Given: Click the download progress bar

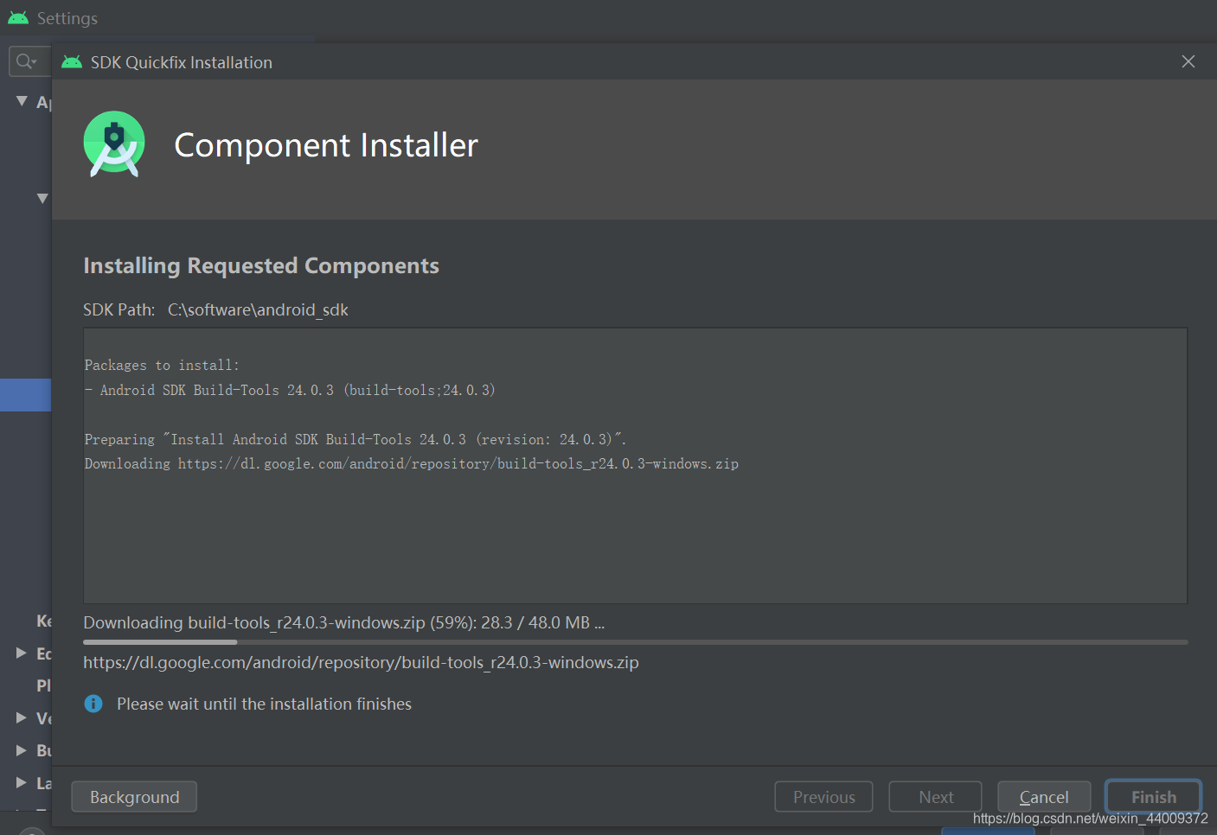Looking at the screenshot, I should point(636,642).
